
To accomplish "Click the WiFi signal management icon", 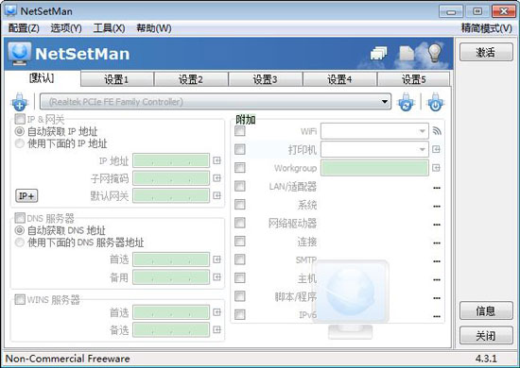I will click(x=437, y=131).
